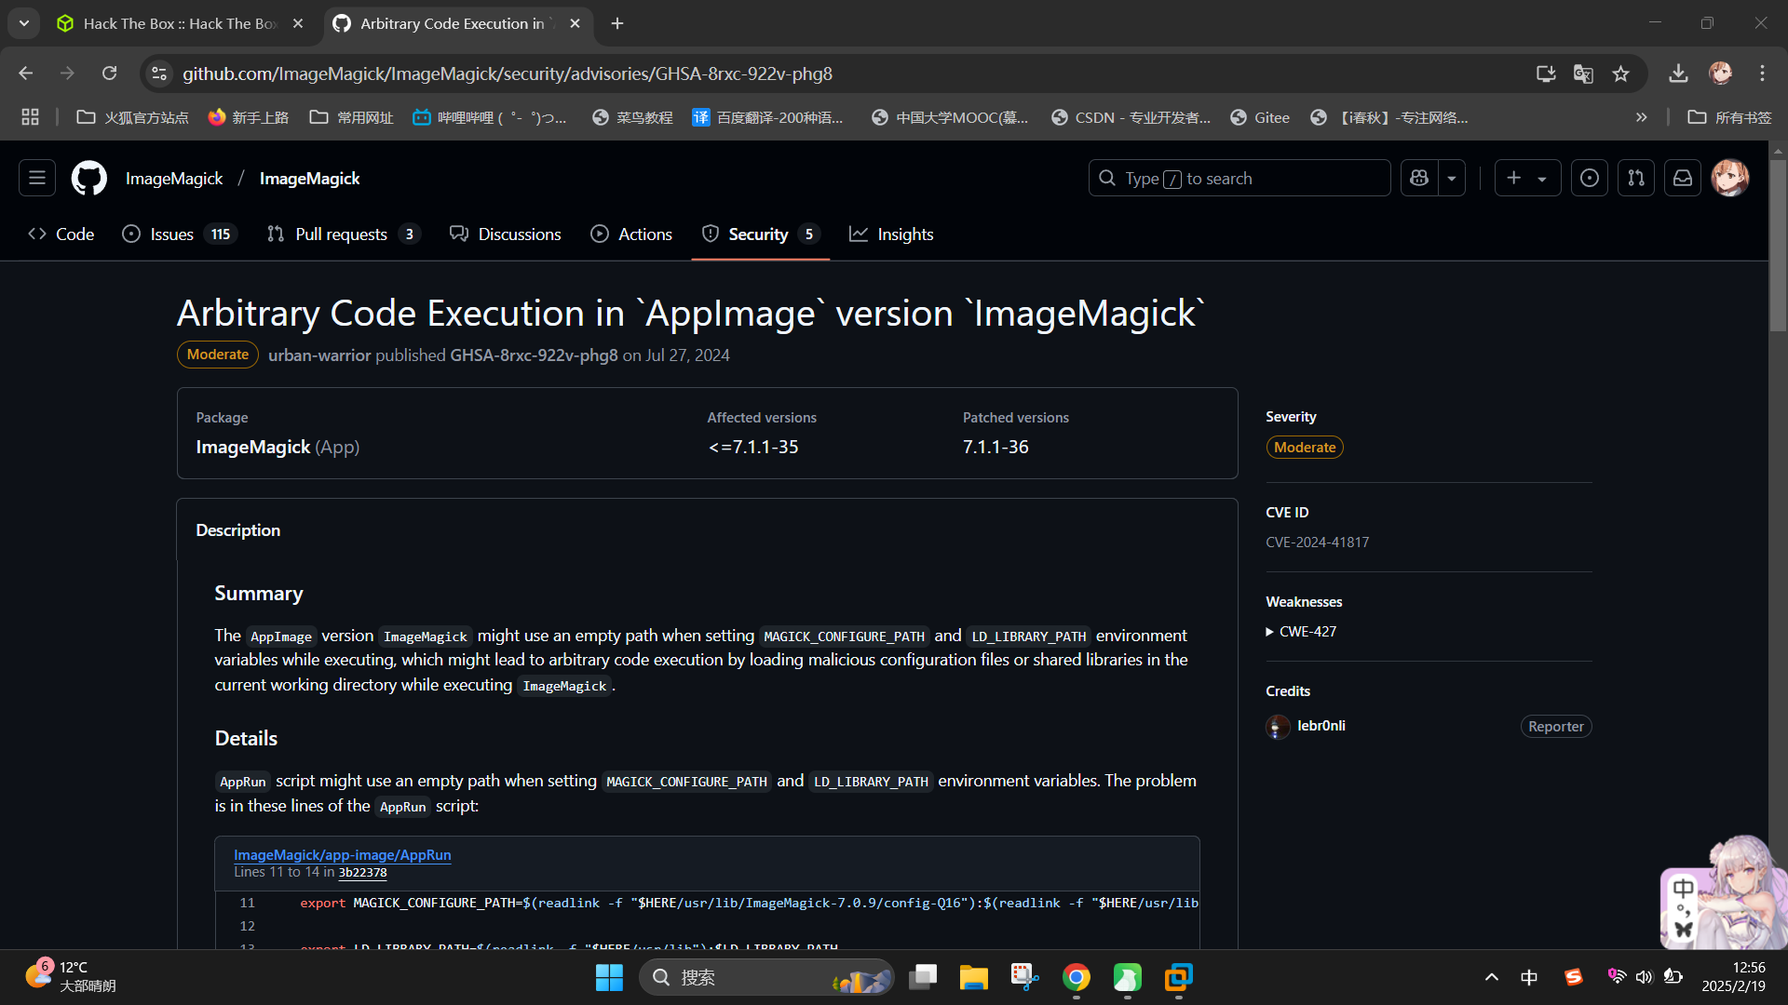The image size is (1788, 1005).
Task: Open the apps grid icon in the bookmarks bar
Action: [x=30, y=117]
